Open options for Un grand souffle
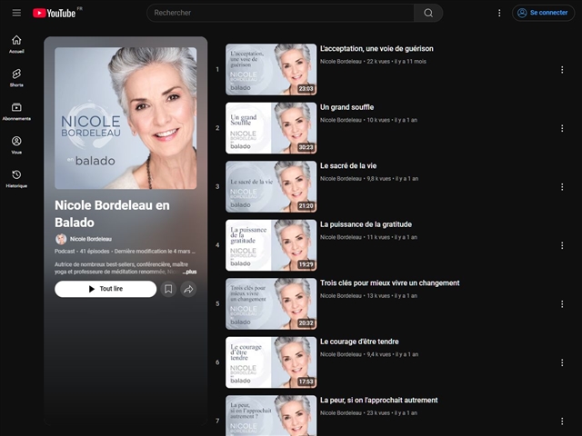Image resolution: width=582 pixels, height=436 pixels. pos(562,128)
